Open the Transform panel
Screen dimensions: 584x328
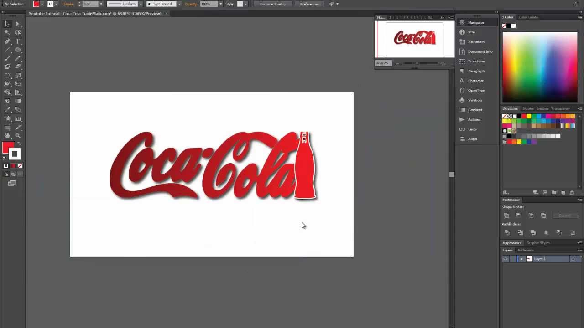(476, 61)
